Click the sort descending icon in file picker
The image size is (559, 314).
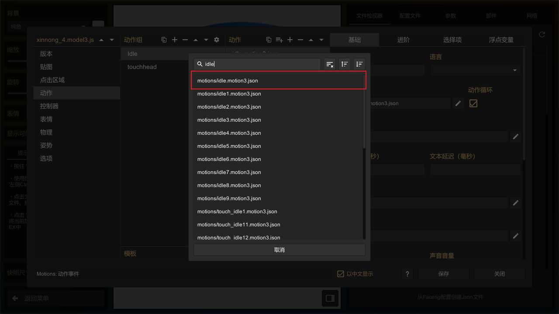coord(359,64)
